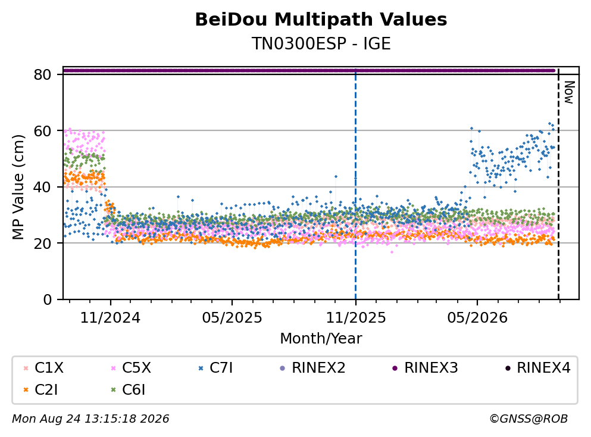Click the MP Value (cm) axis label

pyautogui.click(x=18, y=187)
